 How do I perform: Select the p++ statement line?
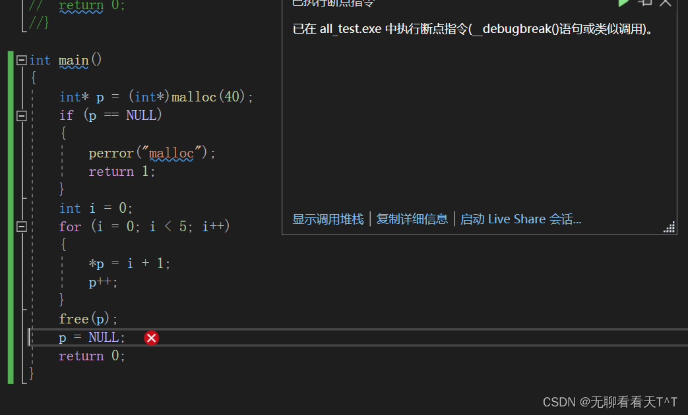pyautogui.click(x=102, y=281)
